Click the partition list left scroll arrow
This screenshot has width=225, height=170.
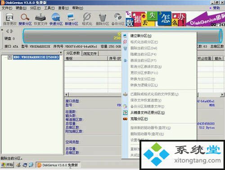[x=67, y=94]
